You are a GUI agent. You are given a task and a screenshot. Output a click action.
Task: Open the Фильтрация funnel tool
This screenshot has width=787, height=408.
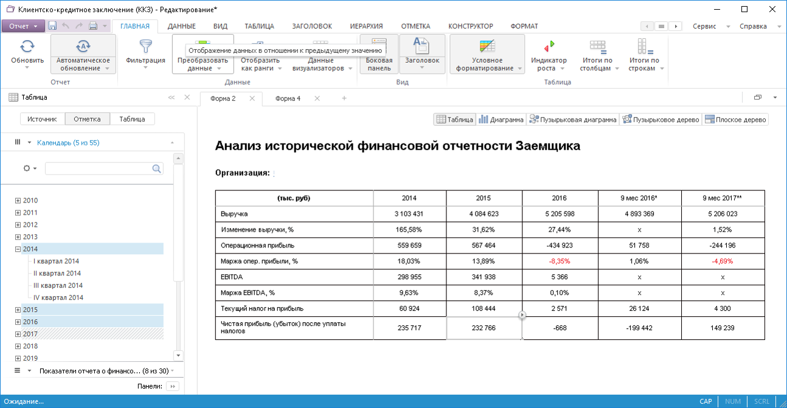point(145,46)
